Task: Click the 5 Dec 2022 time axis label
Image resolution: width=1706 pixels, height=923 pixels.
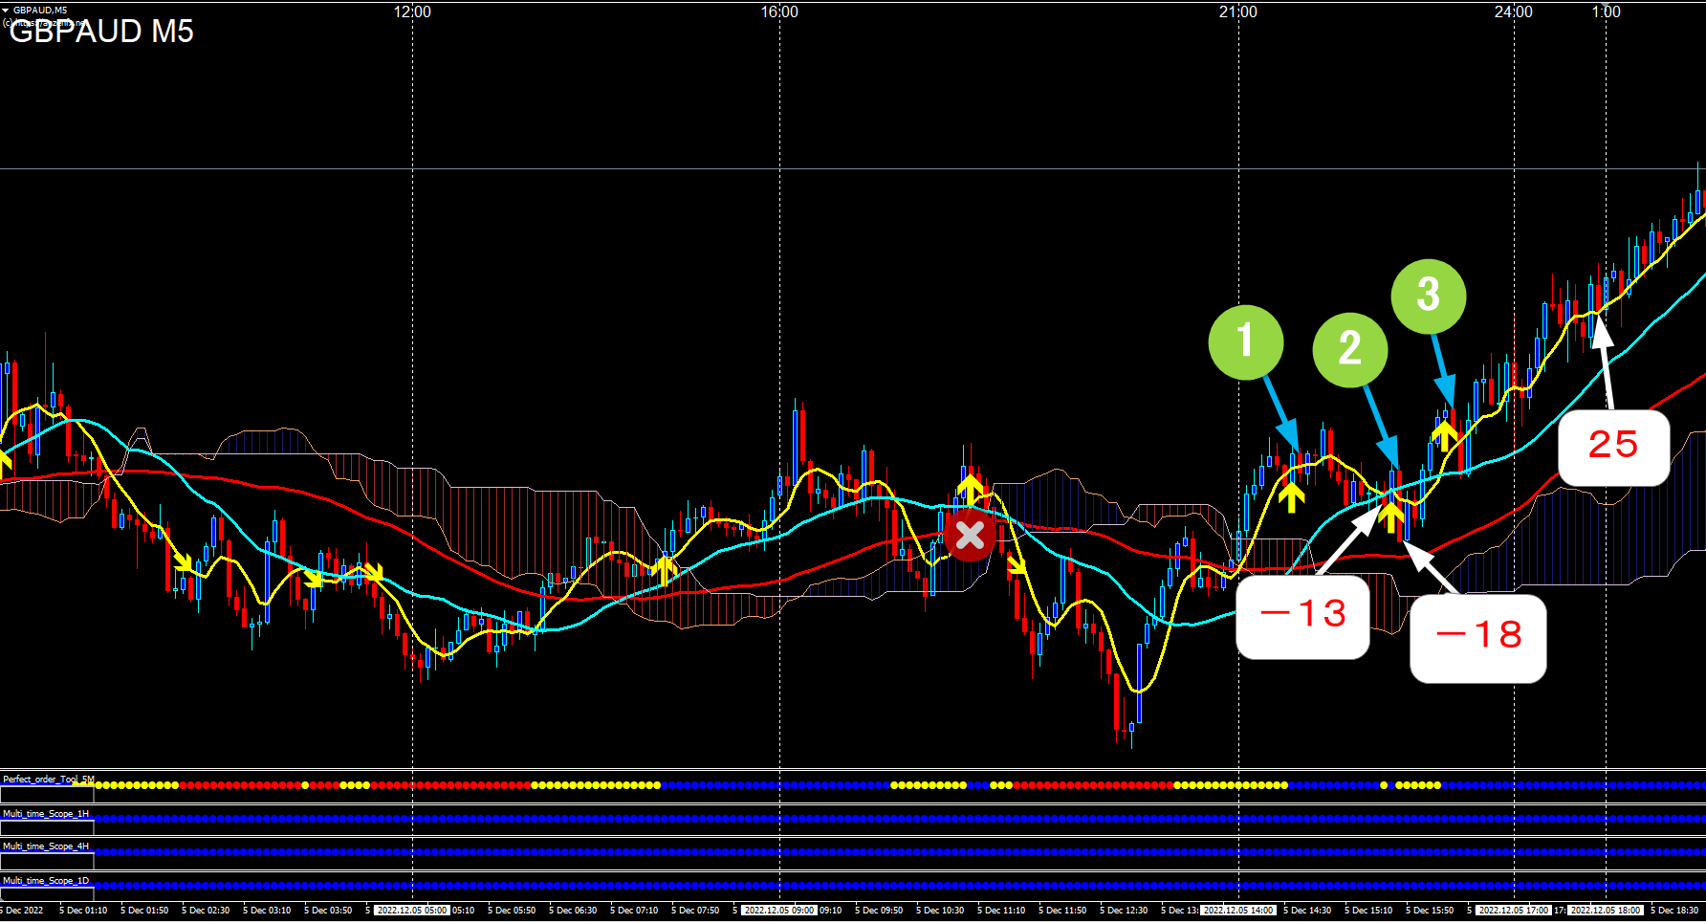Action: [x=23, y=911]
